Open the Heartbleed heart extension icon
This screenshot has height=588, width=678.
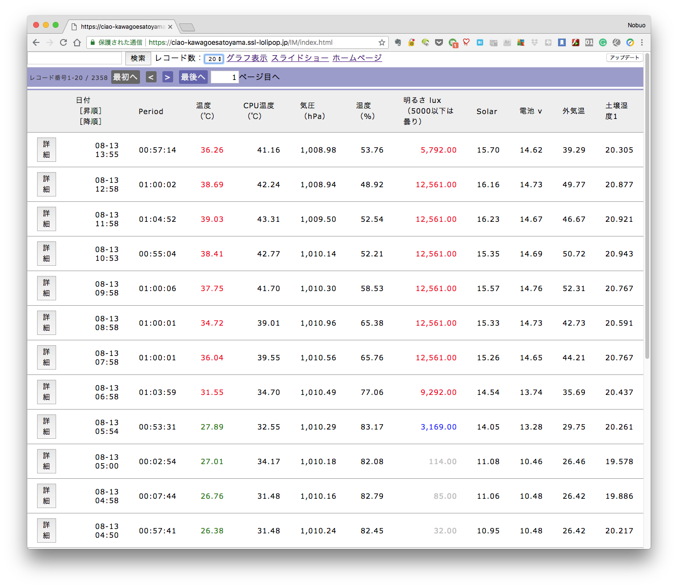click(466, 42)
